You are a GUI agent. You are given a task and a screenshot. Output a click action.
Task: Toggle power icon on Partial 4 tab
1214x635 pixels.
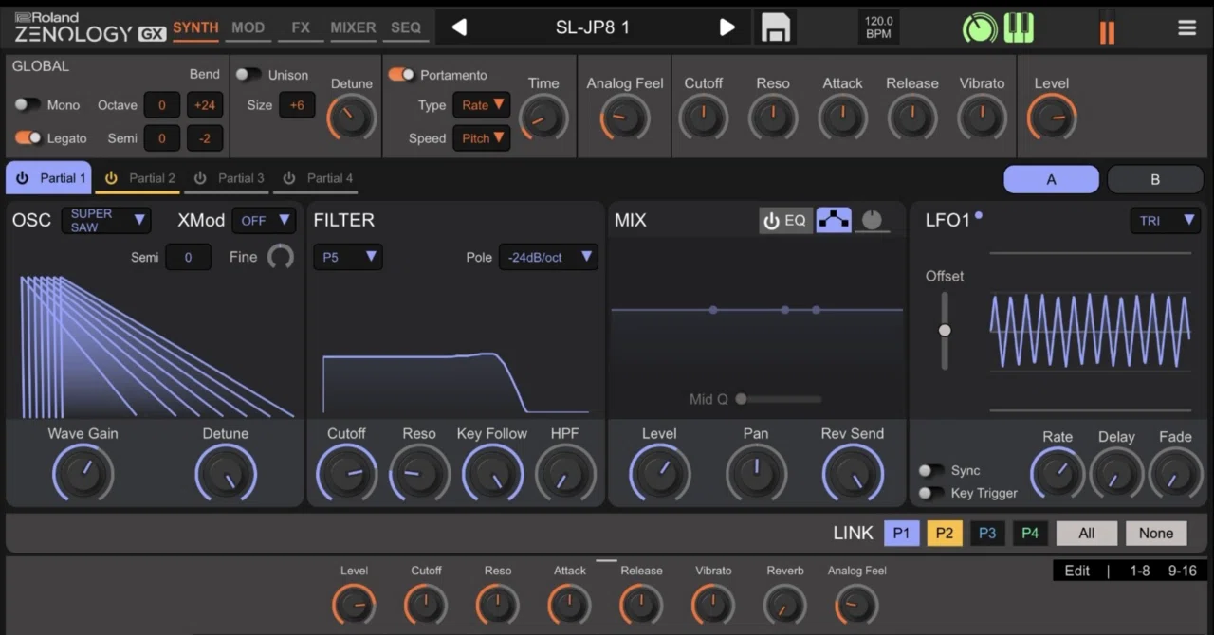(x=289, y=178)
